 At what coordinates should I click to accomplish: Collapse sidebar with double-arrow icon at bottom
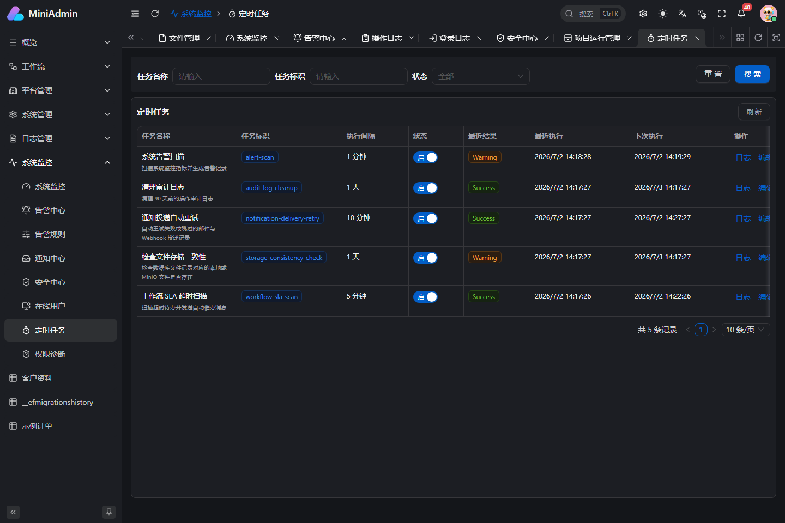(x=13, y=512)
